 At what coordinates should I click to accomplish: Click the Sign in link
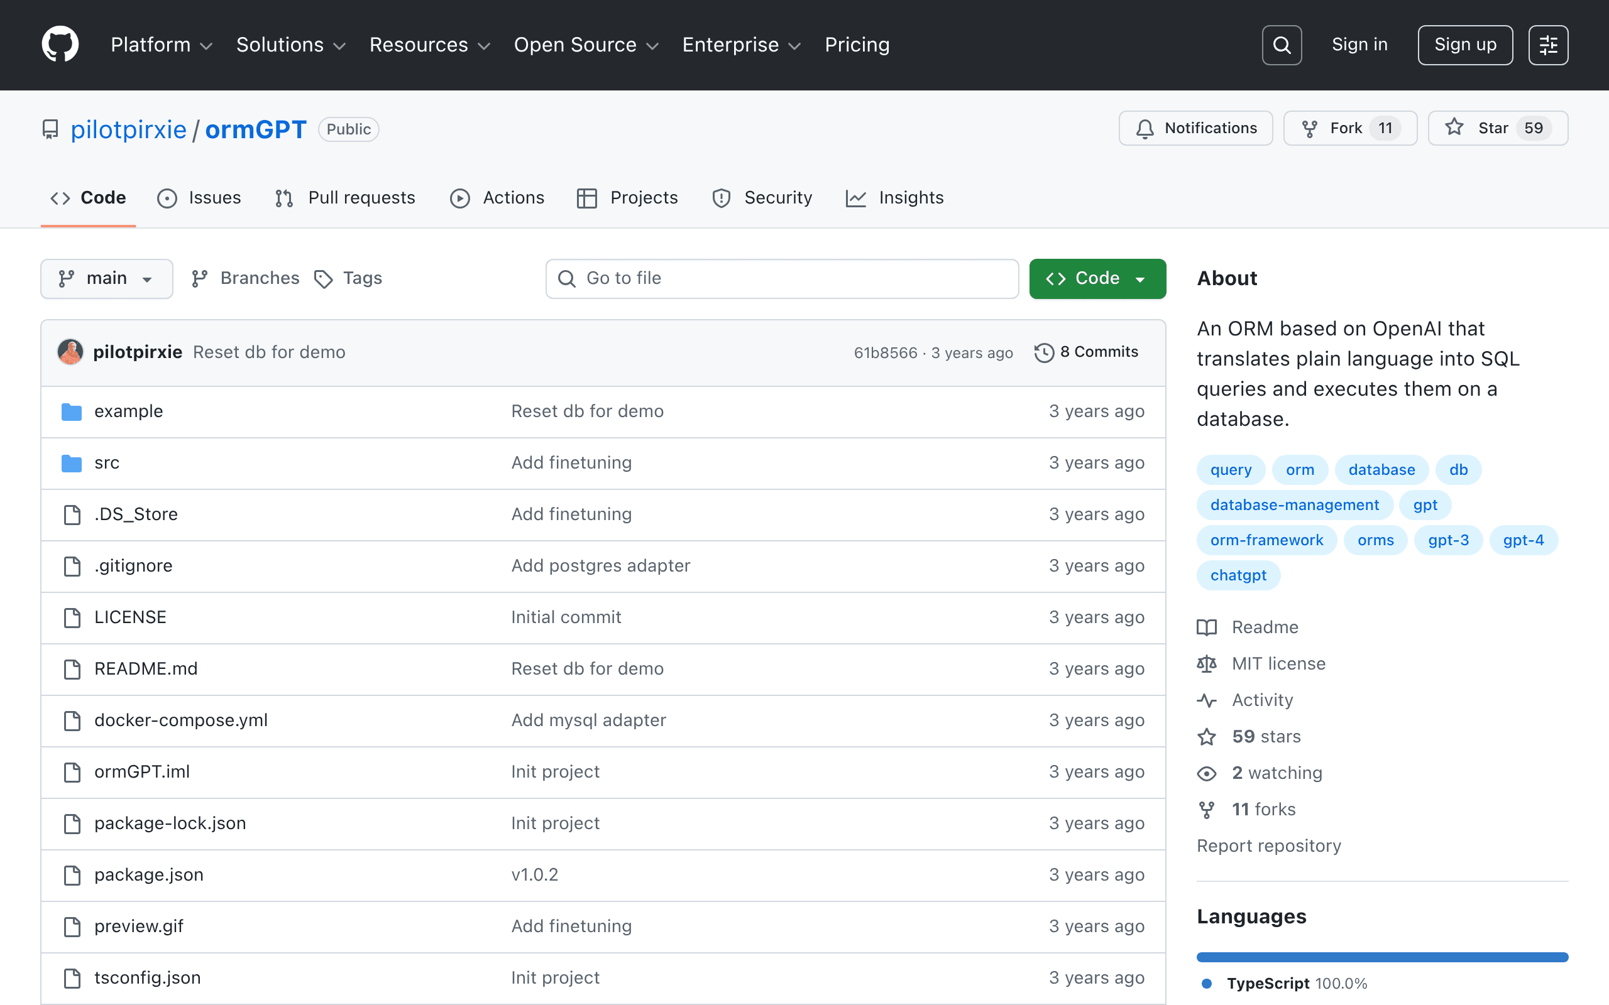coord(1359,45)
